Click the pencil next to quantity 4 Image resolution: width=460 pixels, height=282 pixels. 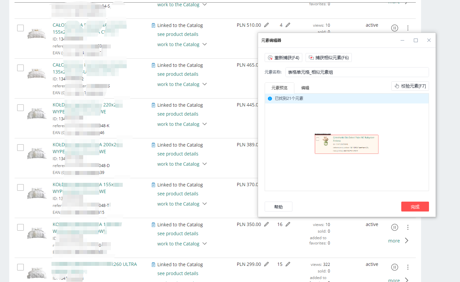[x=288, y=25]
